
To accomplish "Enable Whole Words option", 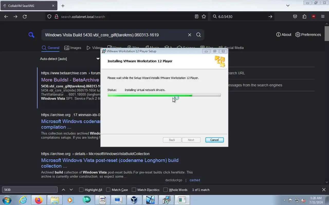I will point(166,190).
